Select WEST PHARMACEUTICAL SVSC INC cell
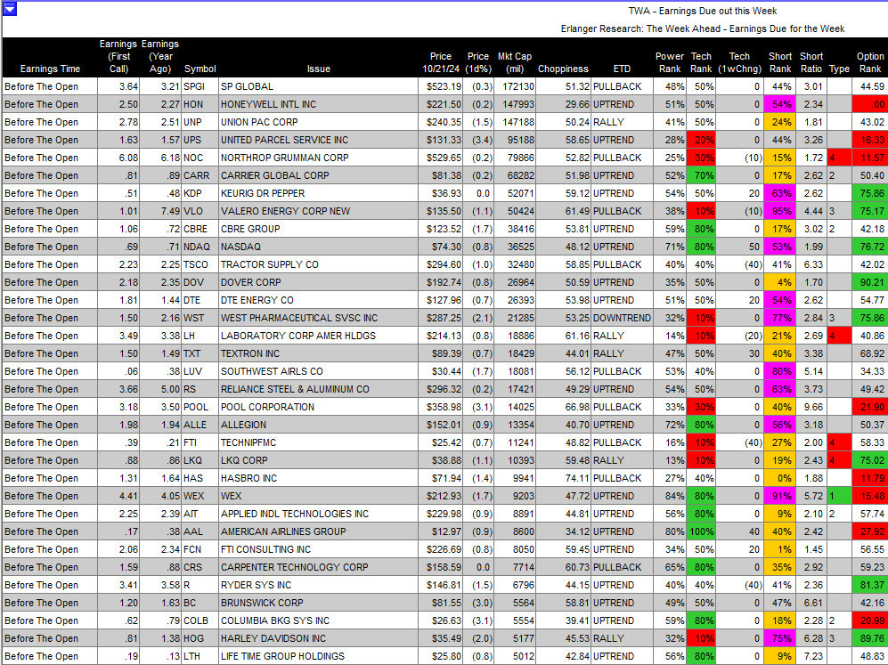Screen dimensions: 888x665 click(x=318, y=318)
